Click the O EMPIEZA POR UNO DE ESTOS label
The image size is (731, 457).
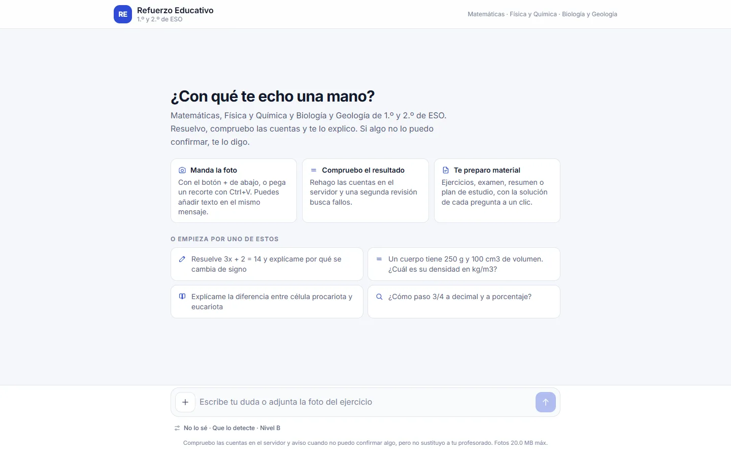coord(224,239)
